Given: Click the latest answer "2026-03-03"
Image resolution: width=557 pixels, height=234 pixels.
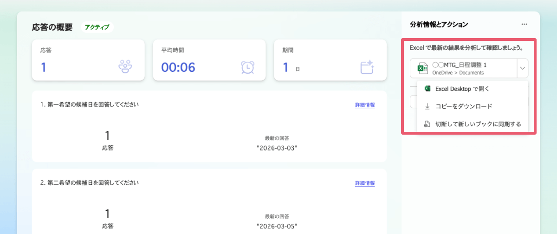Looking at the screenshot, I should 277,148.
